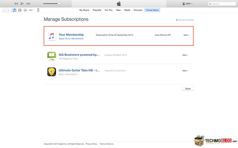Click the Apple logo in the status display
The width and height of the screenshot is (238, 148).
click(x=119, y=4)
